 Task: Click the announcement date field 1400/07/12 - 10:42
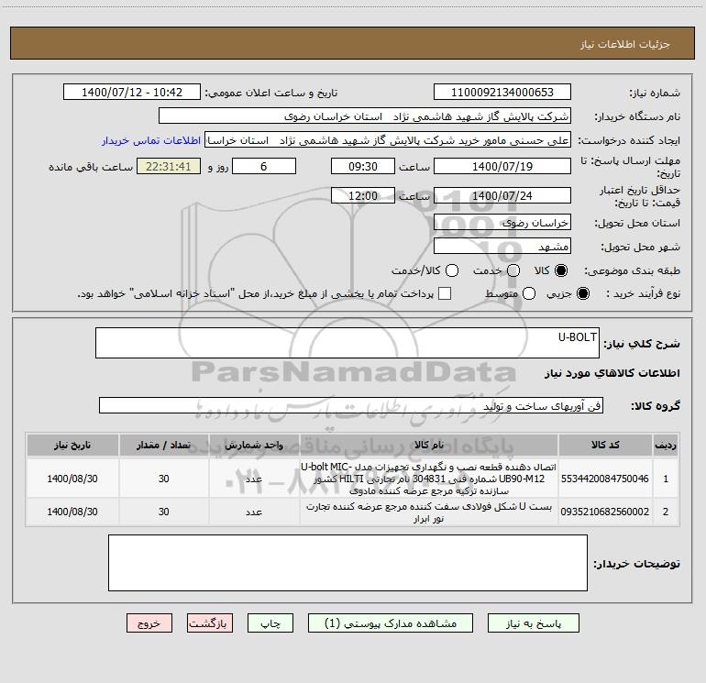point(132,93)
